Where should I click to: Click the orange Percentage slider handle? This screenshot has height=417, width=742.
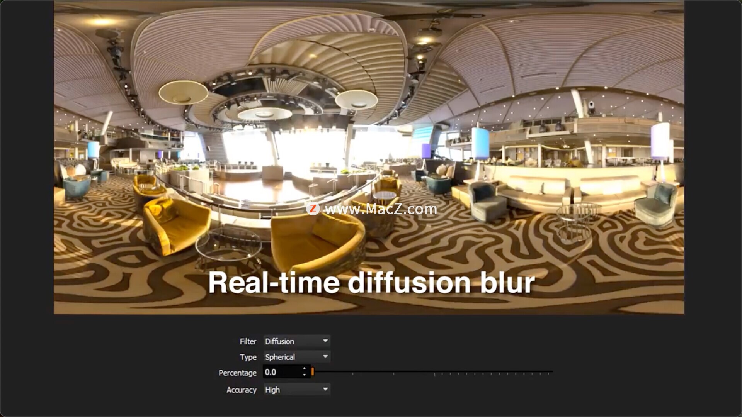click(x=312, y=372)
